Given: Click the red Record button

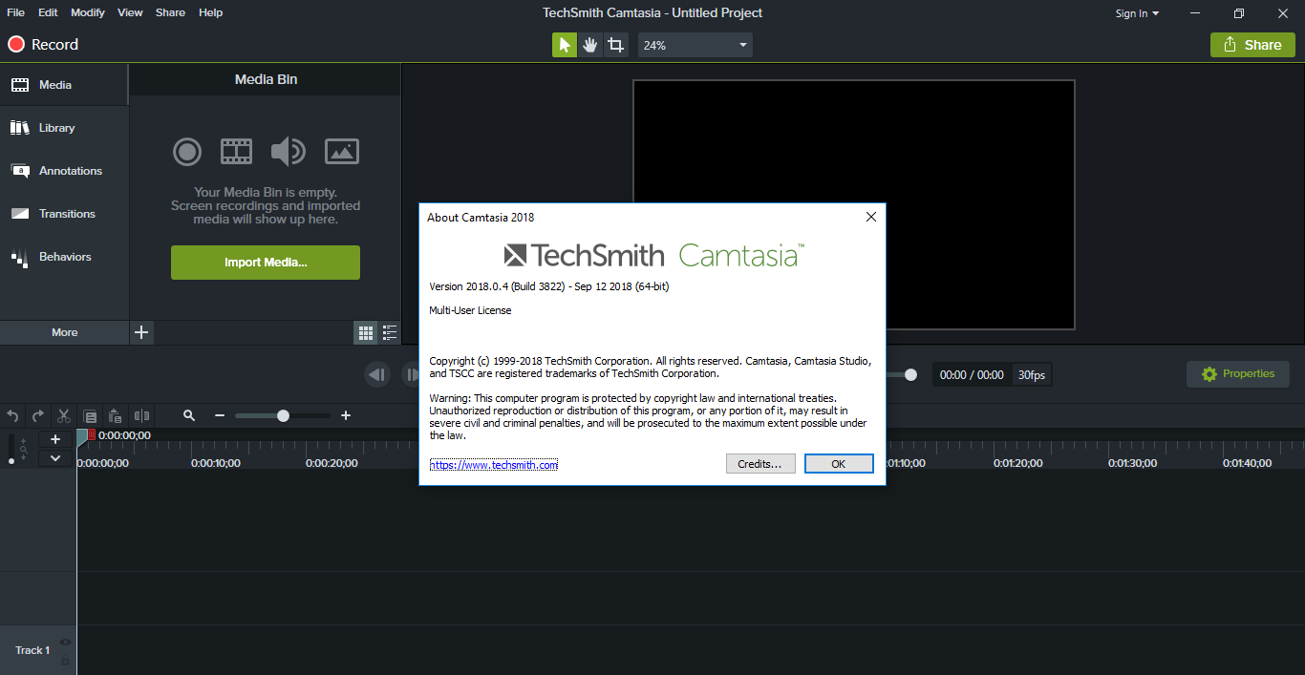Looking at the screenshot, I should coord(43,45).
